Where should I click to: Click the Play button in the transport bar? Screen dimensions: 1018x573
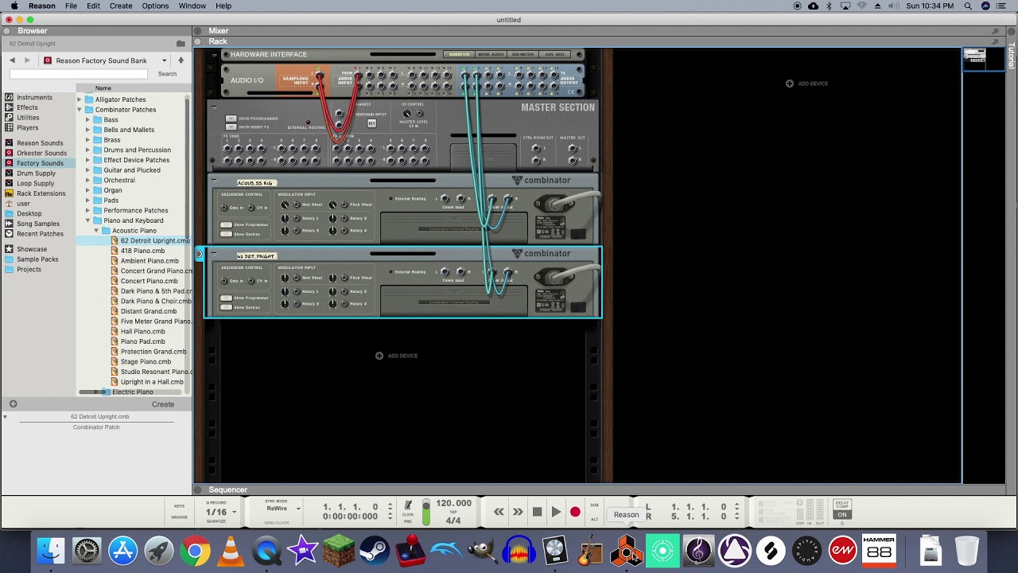point(555,512)
